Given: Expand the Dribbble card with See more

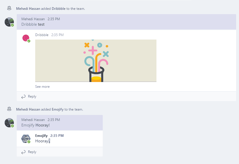Looking at the screenshot, I should (x=42, y=87).
